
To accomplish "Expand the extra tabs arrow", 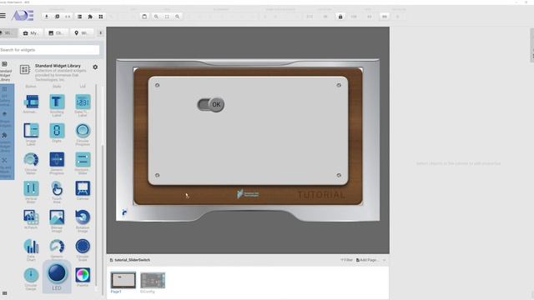I will 100,33.
